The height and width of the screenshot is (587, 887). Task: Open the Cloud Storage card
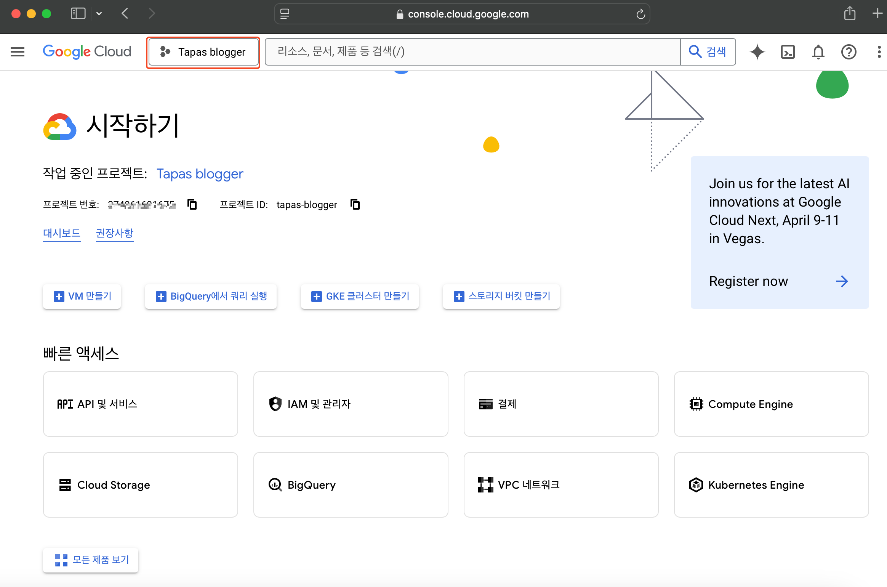point(141,485)
